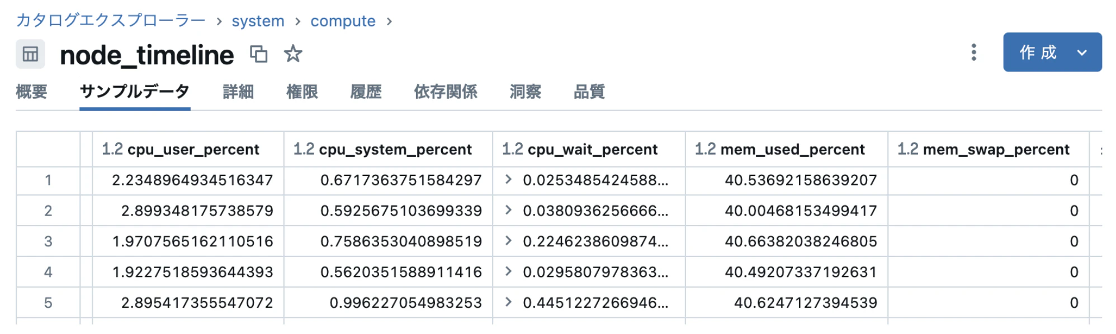Expand cpu_wait_percent value in row 1
The width and height of the screenshot is (1116, 334).
[508, 179]
